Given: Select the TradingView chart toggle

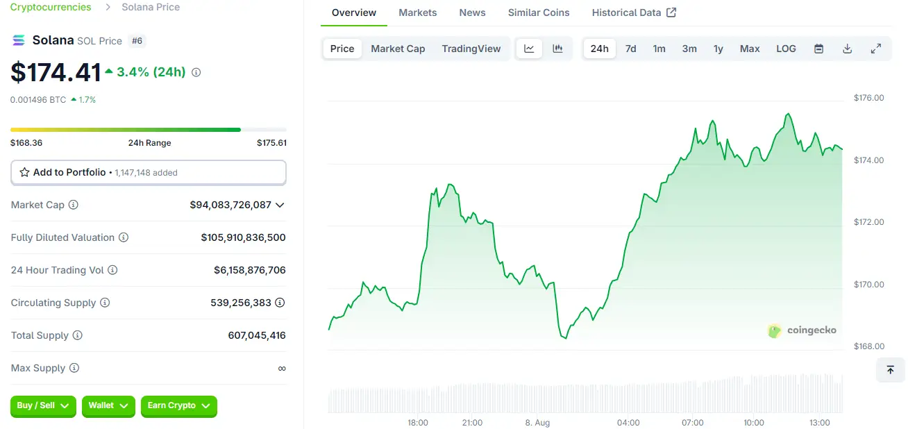Looking at the screenshot, I should pyautogui.click(x=471, y=49).
